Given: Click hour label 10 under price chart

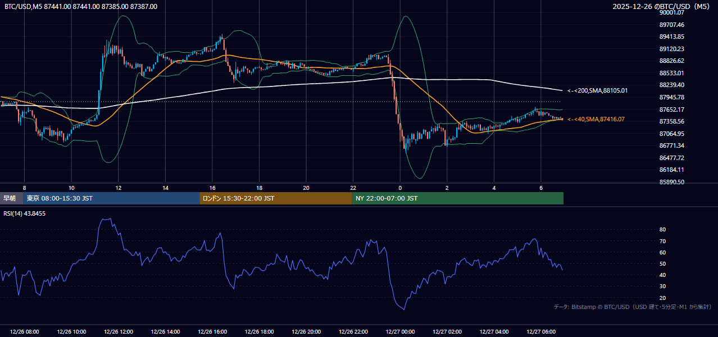Looking at the screenshot, I should click(x=71, y=188).
